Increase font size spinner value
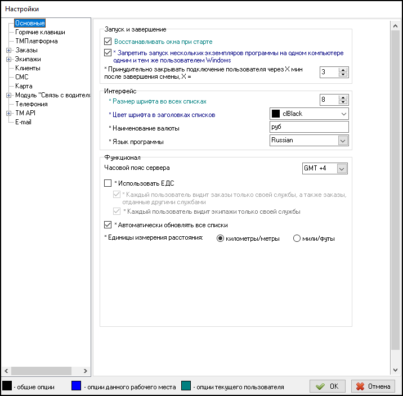The image size is (403, 396). (343, 97)
